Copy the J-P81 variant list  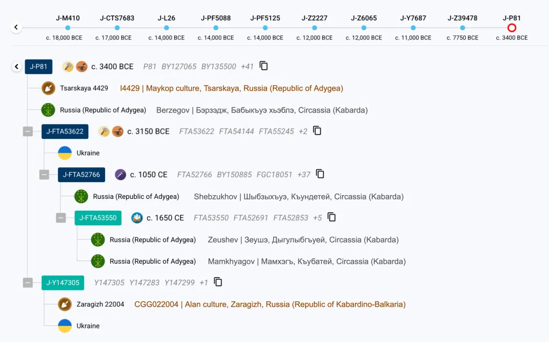263,66
